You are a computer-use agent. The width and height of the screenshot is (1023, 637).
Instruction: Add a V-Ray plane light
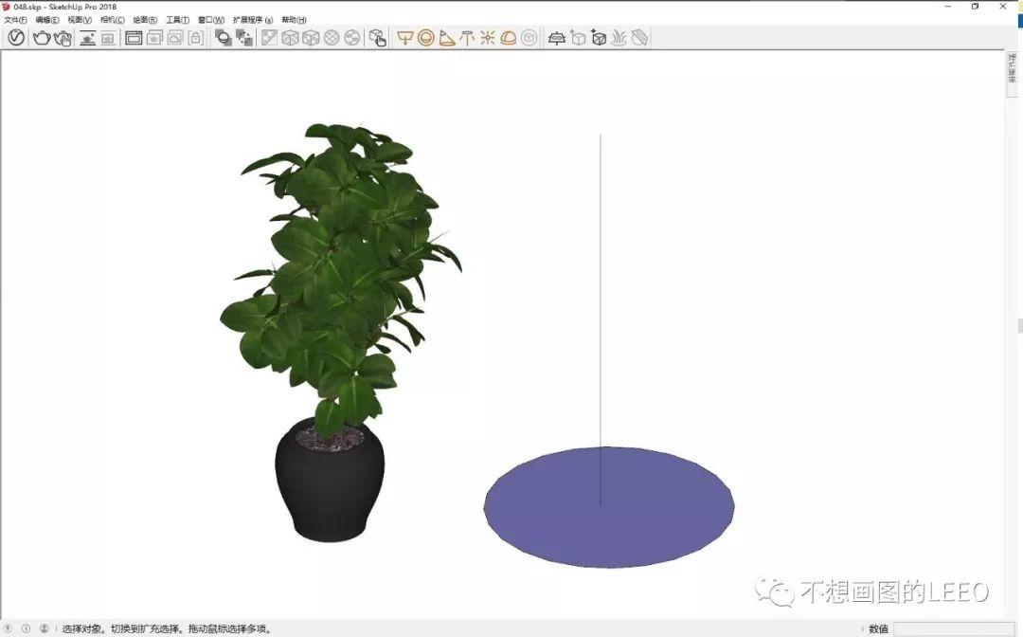(405, 38)
